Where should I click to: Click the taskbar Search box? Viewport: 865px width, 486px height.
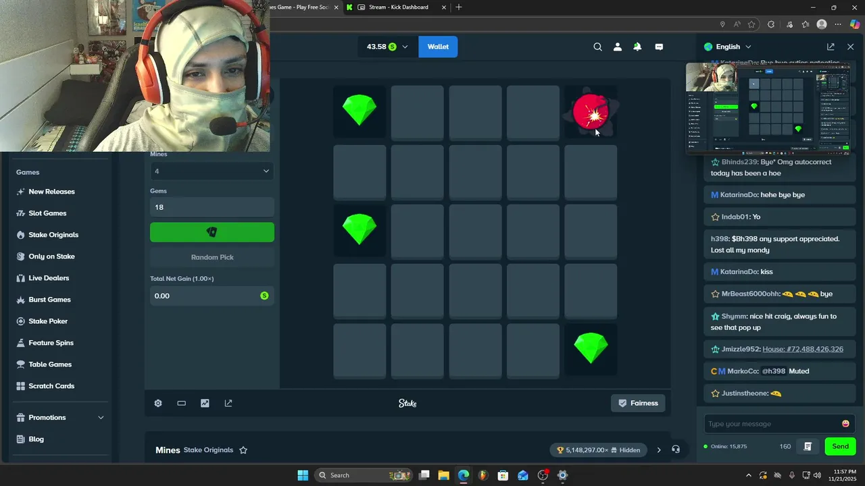click(364, 475)
